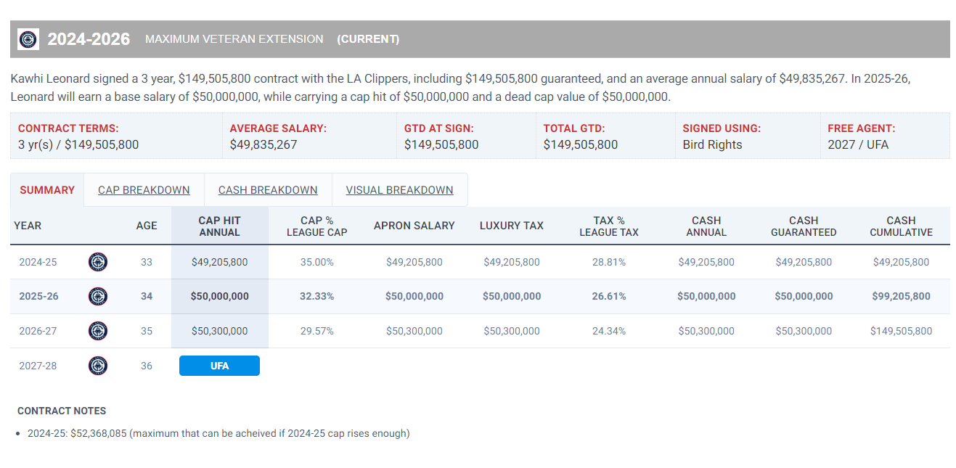Screen dimensions: 956x468
Task: Click Clippers team logo in 2025-26 row
Action: coord(98,296)
